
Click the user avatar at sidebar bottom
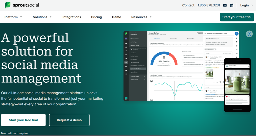click(x=126, y=99)
